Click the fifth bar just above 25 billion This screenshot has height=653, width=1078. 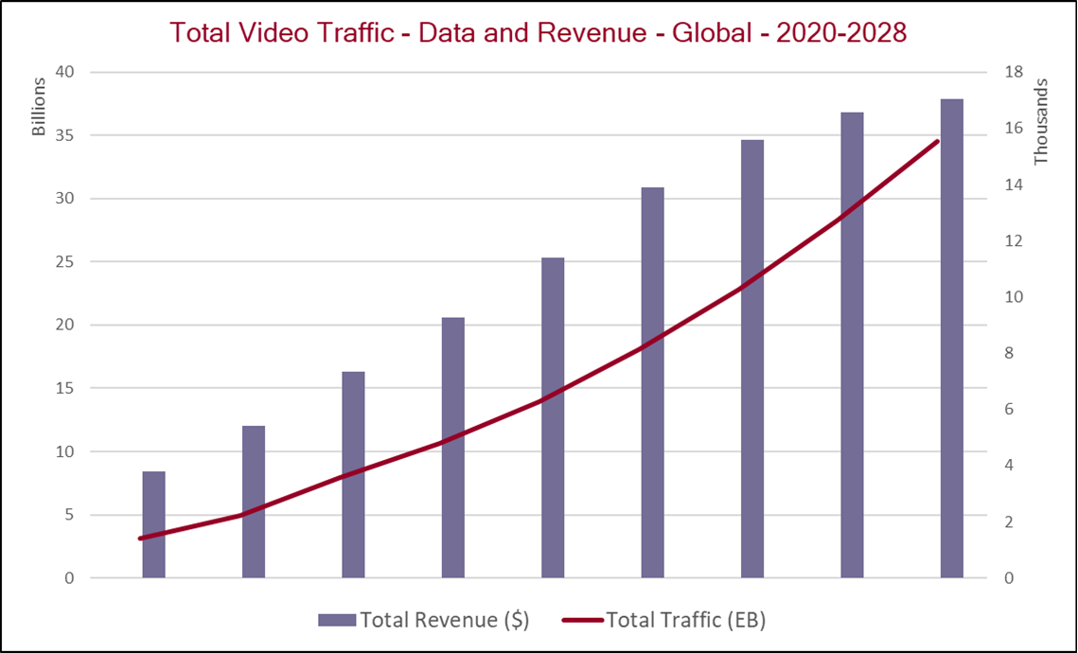pyautogui.click(x=553, y=416)
